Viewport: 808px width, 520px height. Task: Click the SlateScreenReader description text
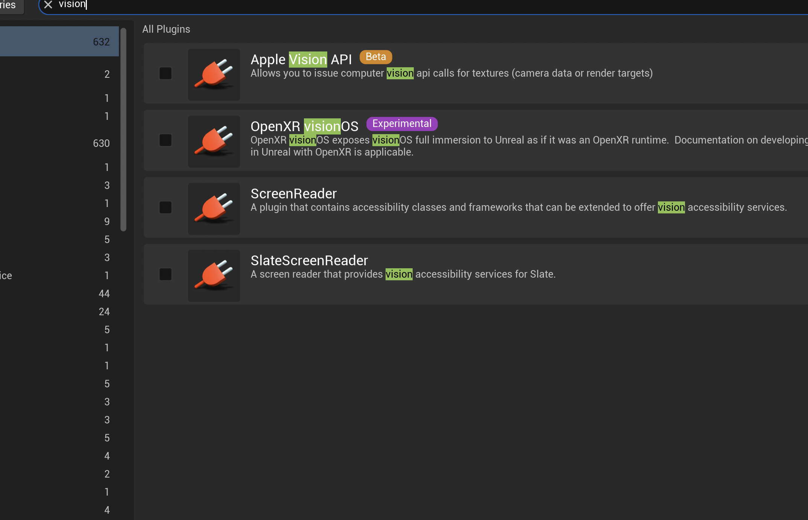pyautogui.click(x=403, y=274)
